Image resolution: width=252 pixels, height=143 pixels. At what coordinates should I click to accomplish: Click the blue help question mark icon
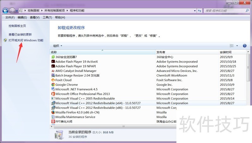tap(245, 46)
